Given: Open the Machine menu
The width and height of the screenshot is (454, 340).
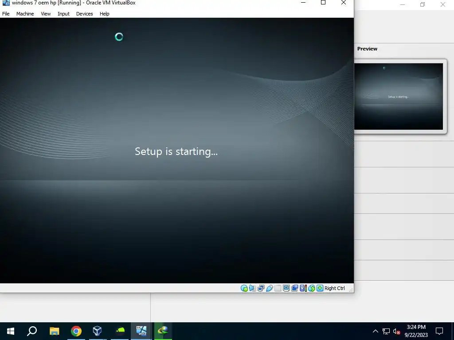Looking at the screenshot, I should 25,14.
